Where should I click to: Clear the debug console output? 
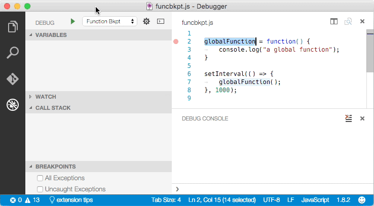348,118
